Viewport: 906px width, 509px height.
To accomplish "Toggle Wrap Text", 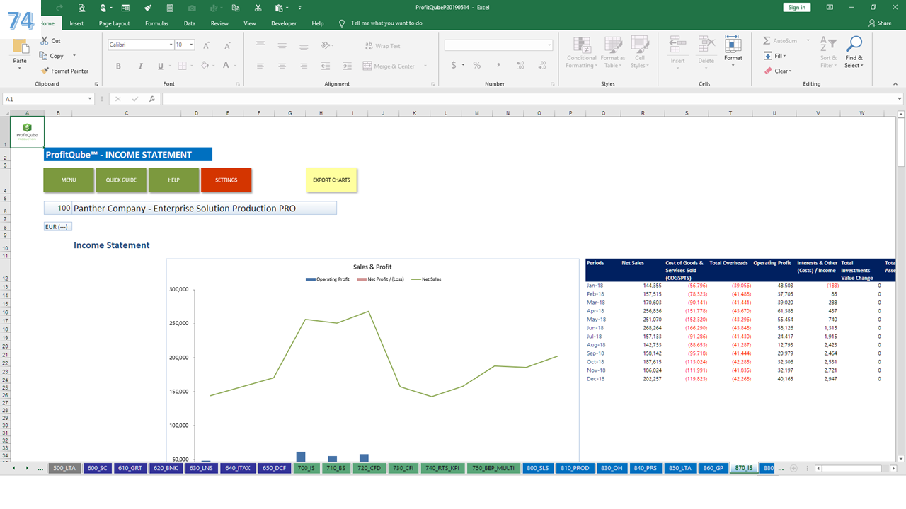I will 382,46.
